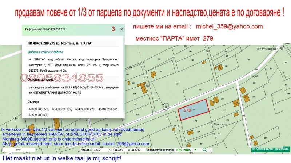Click the 'Основна заповед' section header

pos(41,80)
